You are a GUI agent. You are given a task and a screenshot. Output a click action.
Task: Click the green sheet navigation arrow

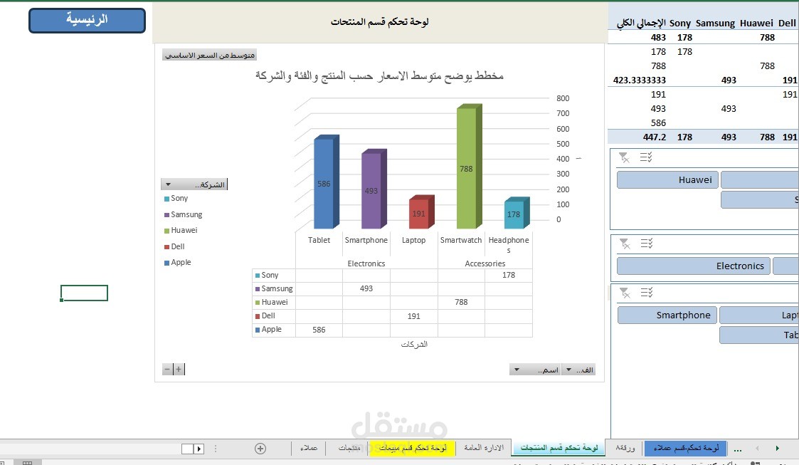[x=777, y=448]
